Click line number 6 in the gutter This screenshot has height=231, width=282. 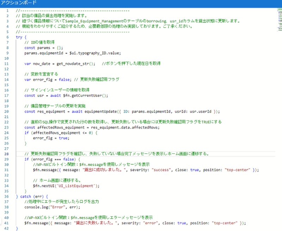click(x=7, y=37)
